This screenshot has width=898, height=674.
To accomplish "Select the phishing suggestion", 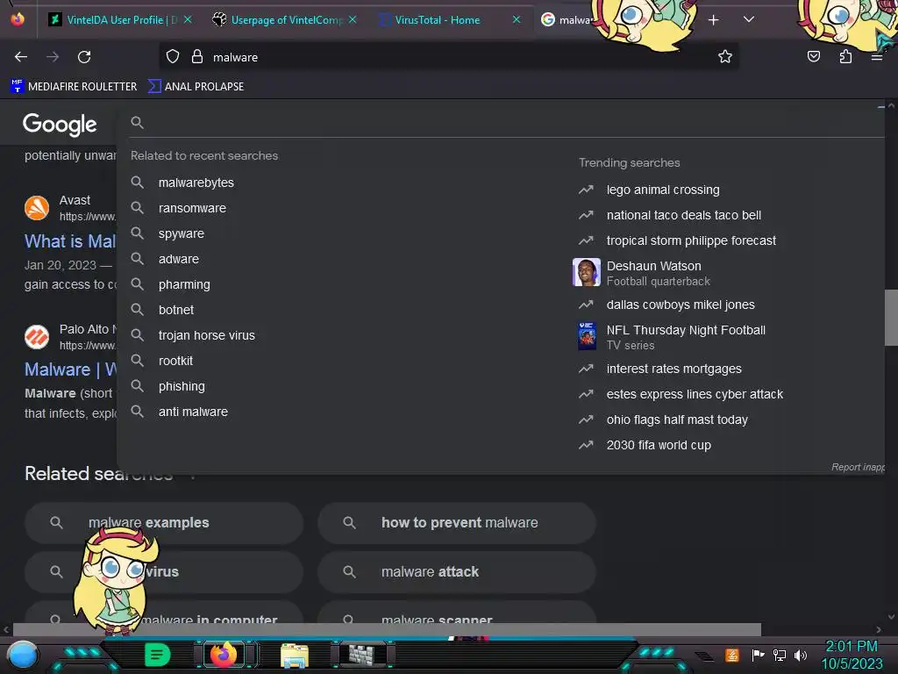I will (x=182, y=386).
